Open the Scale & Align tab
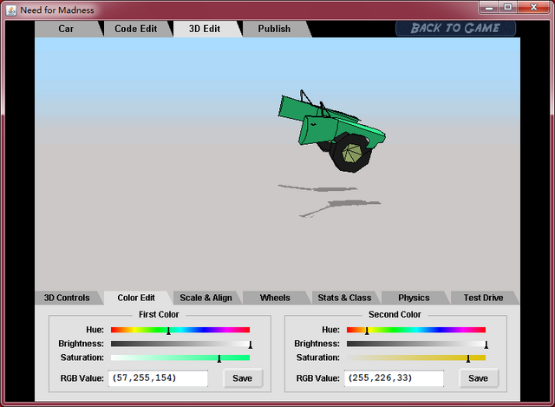The height and width of the screenshot is (407, 555). (206, 298)
